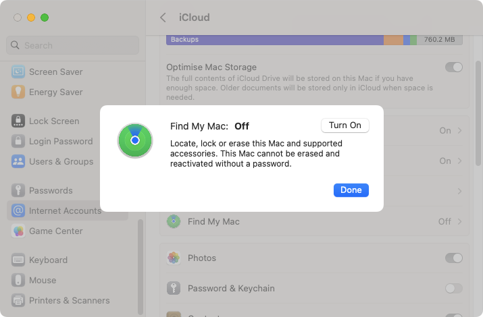
Task: Click the Find My Mac row label
Action: coord(213,221)
